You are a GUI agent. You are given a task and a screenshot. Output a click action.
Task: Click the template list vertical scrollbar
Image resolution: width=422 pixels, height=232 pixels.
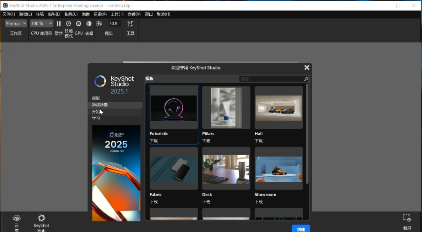click(x=307, y=134)
